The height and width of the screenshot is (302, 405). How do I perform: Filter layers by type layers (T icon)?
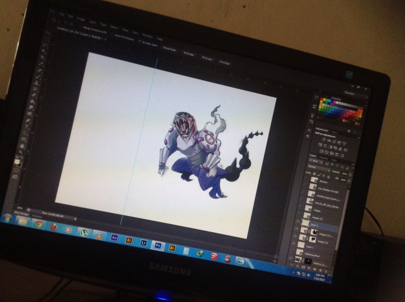coord(337,166)
